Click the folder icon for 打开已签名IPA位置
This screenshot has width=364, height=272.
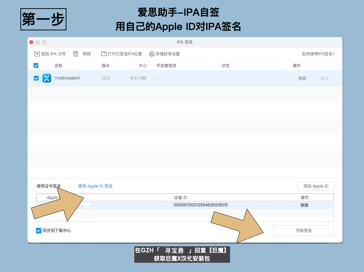pos(104,54)
